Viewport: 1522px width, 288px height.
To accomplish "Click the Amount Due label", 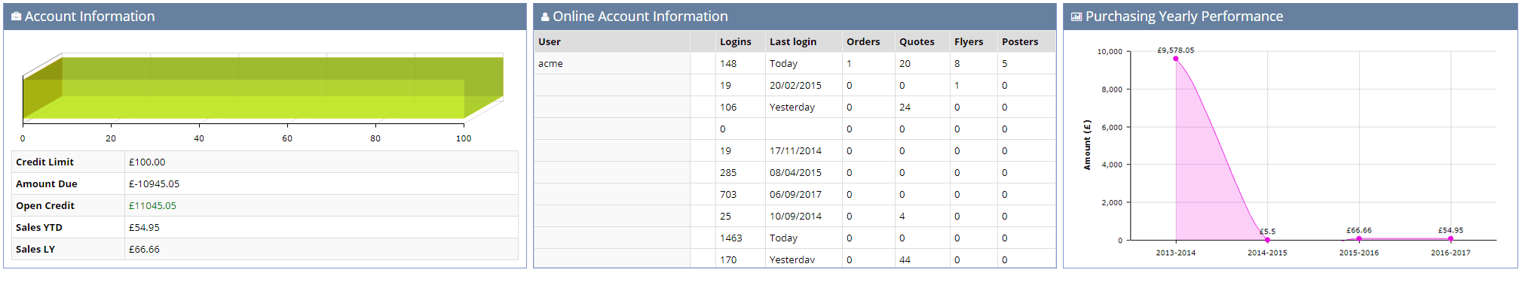I will tap(46, 184).
